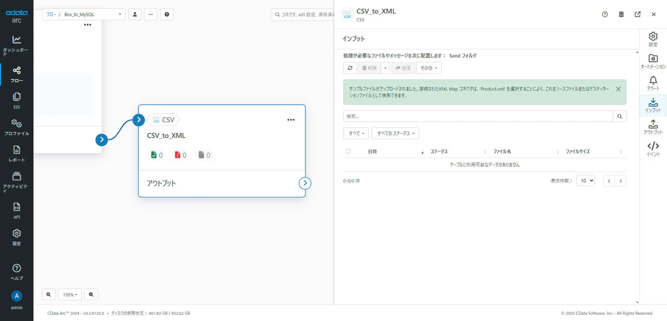Open the 150% zoom level dropdown

(x=70, y=295)
